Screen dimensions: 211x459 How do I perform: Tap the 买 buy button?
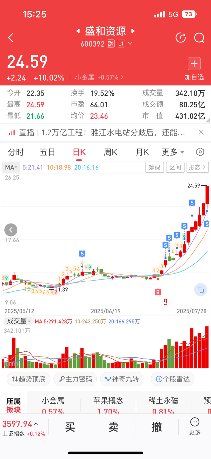[x=70, y=427]
